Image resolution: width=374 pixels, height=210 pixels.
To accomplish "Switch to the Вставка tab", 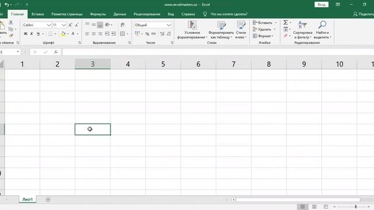I will pyautogui.click(x=37, y=14).
